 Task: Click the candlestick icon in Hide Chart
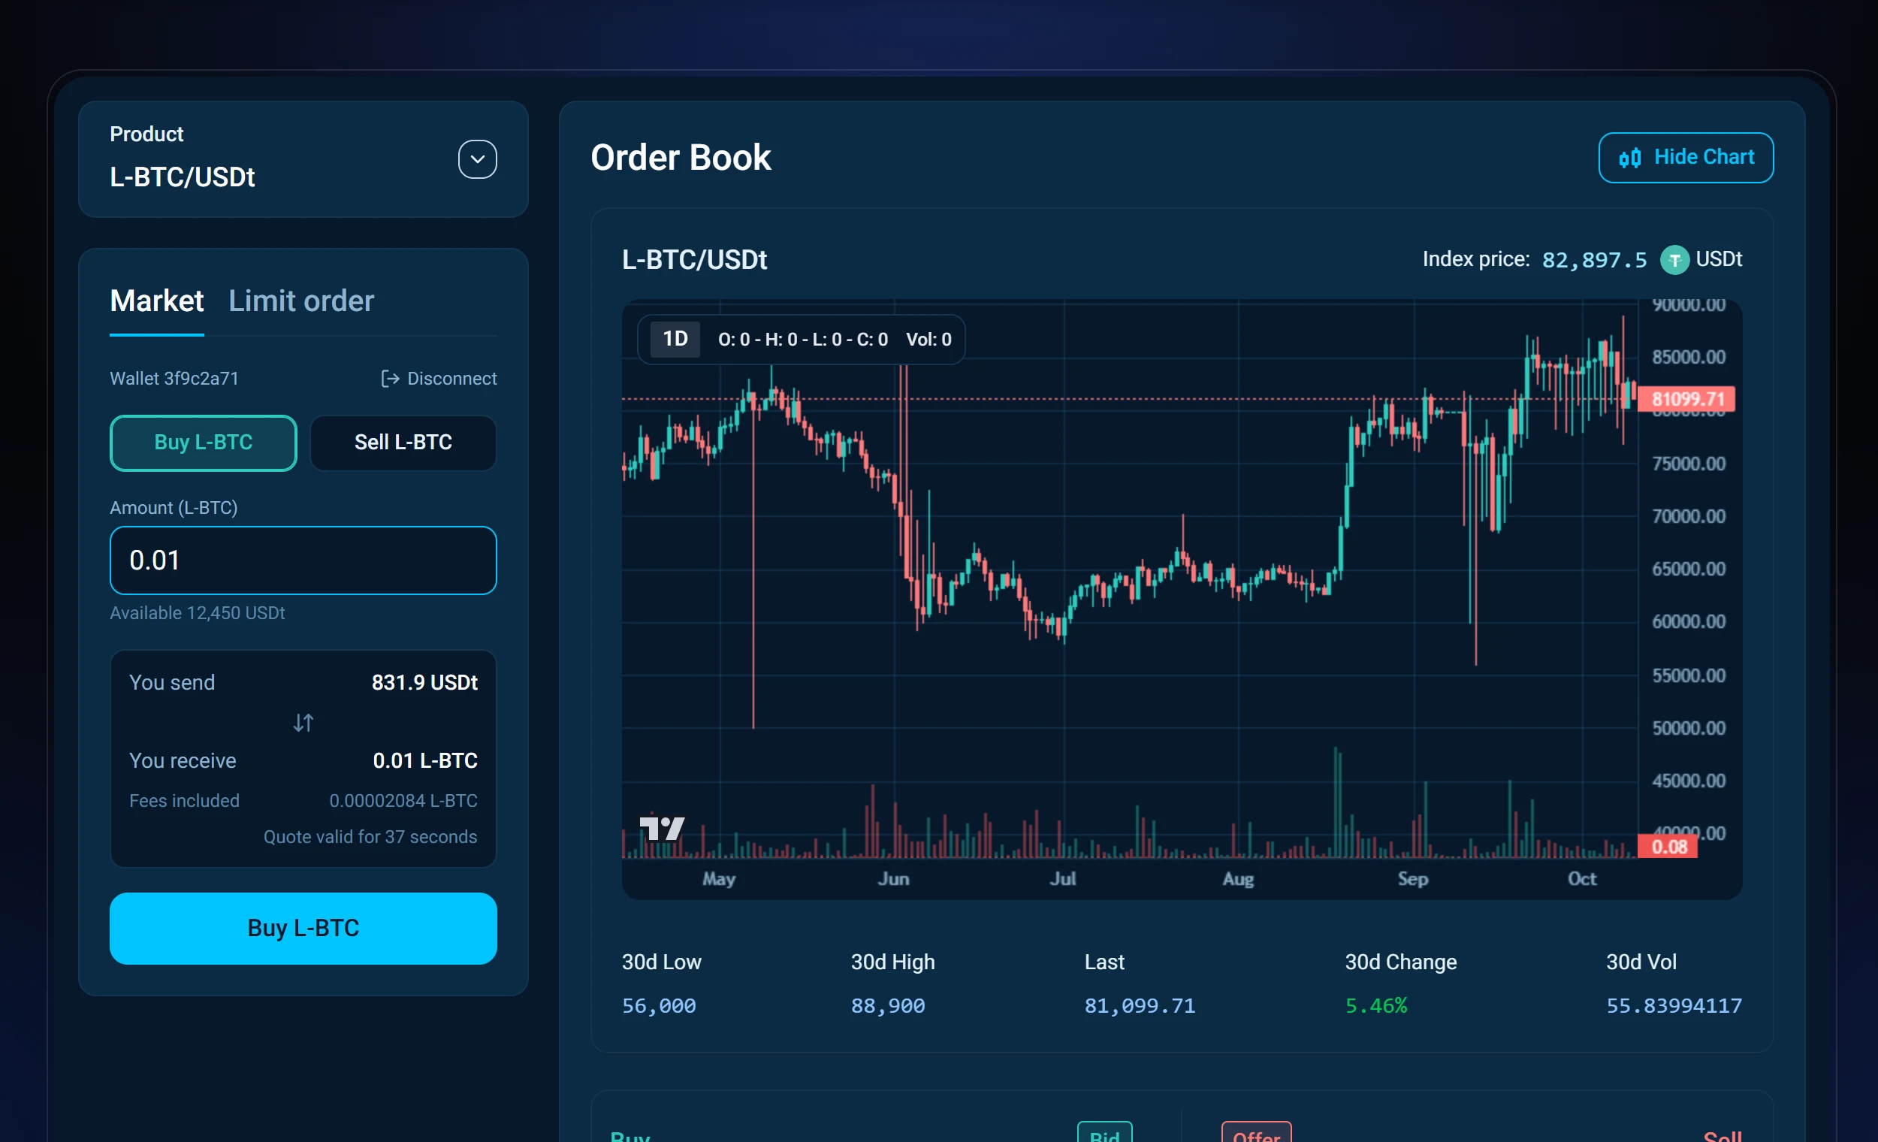(x=1629, y=158)
